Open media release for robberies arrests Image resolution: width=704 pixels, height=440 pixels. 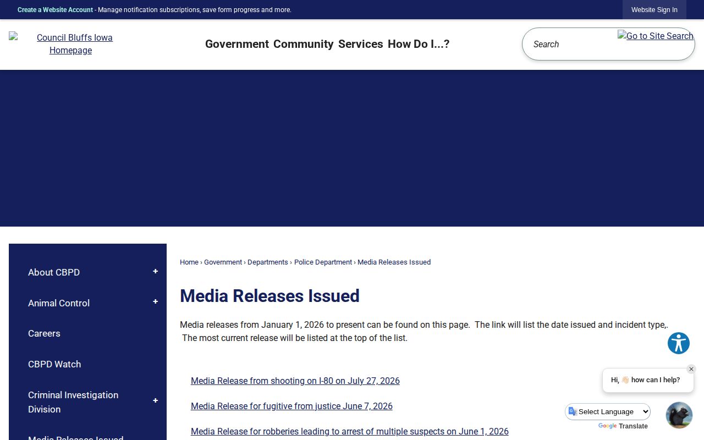(x=350, y=431)
